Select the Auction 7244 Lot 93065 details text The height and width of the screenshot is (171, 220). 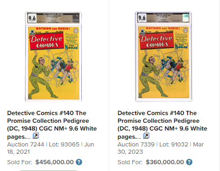click(x=51, y=148)
